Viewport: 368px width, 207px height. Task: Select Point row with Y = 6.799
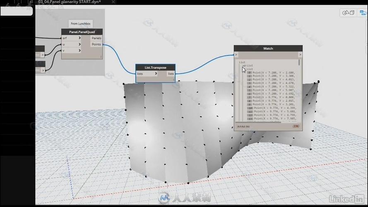pyautogui.click(x=272, y=115)
